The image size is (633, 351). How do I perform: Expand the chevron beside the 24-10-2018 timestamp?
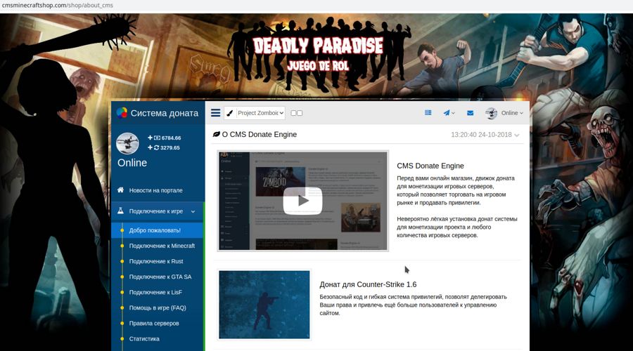click(x=517, y=135)
